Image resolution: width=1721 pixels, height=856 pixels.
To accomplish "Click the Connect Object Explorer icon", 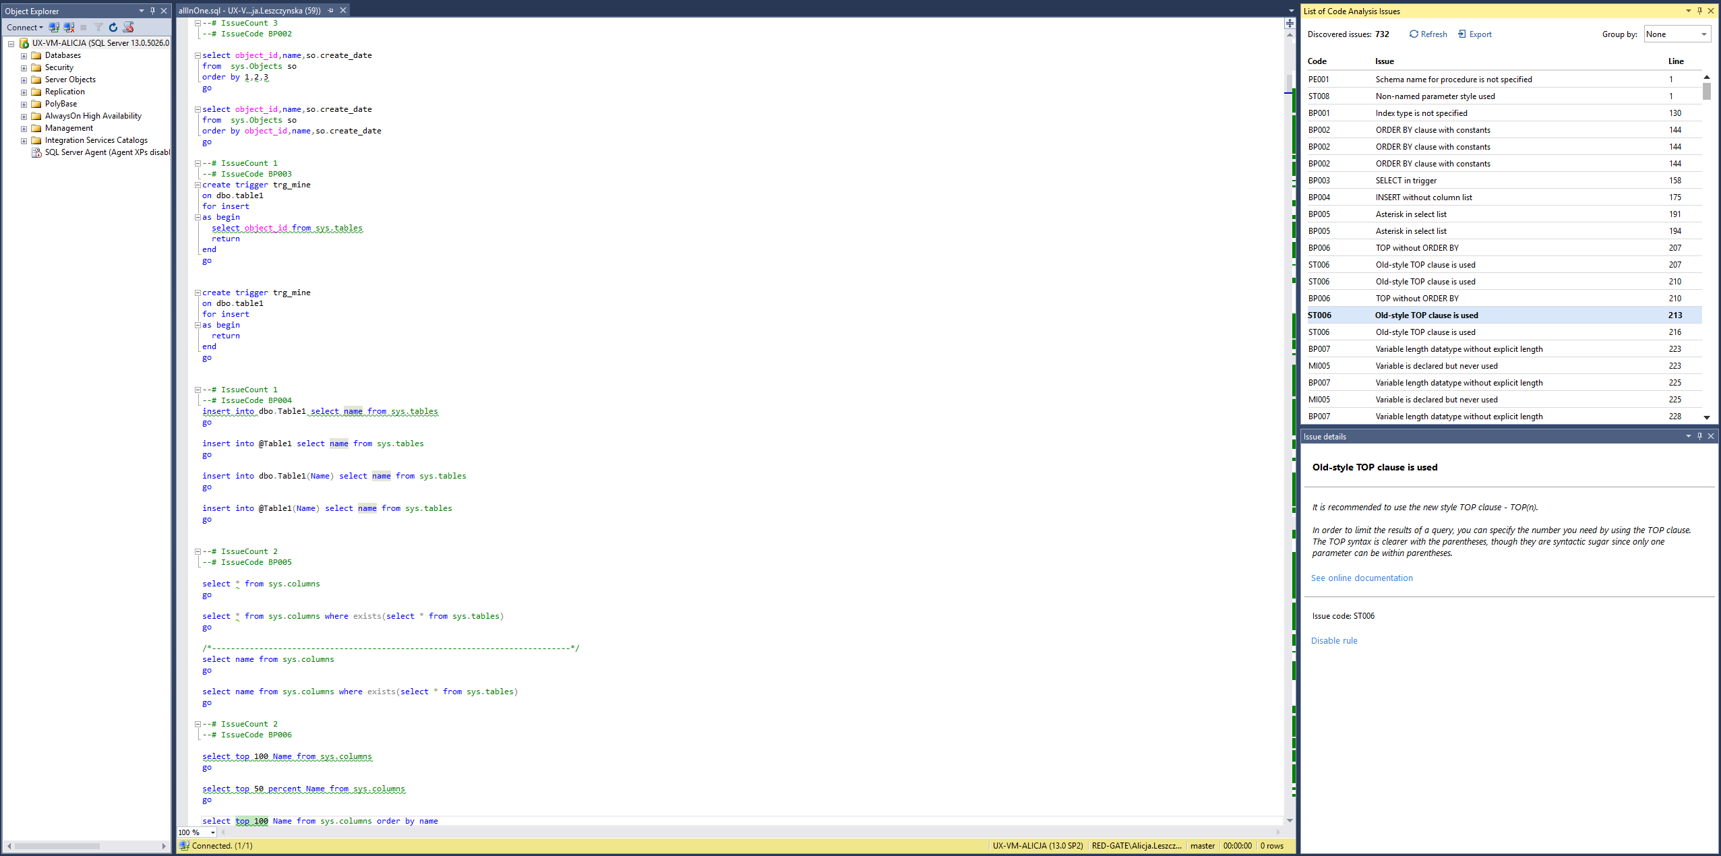I will 54,28.
